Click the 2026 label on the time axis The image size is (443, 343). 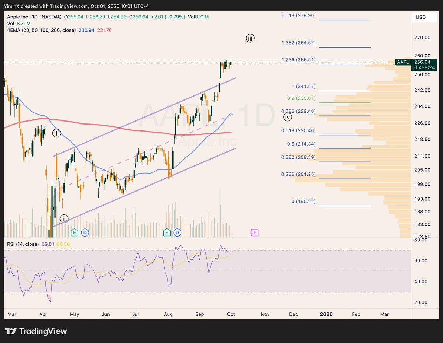(326, 314)
